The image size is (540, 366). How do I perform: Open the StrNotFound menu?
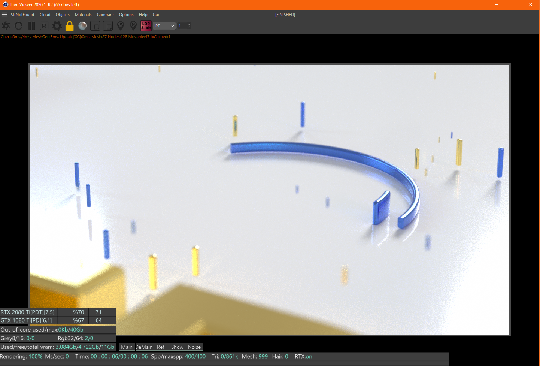(22, 15)
